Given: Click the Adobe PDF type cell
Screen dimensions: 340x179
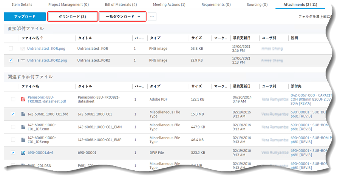Looking at the screenshot, I should pos(159,99).
